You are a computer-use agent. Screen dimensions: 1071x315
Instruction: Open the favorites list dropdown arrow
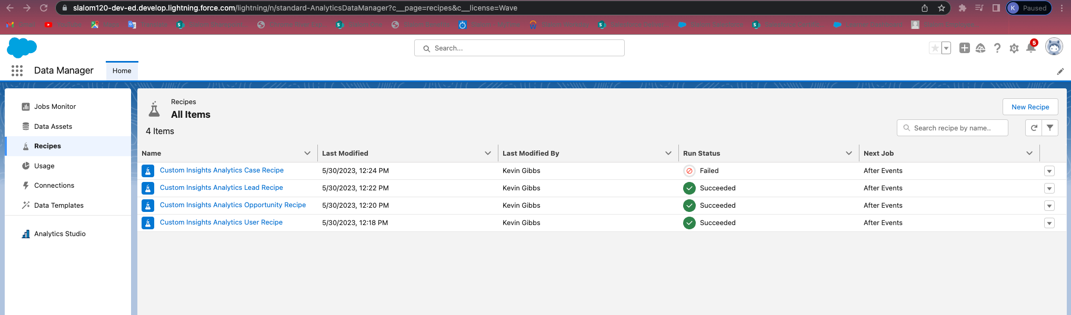tap(946, 48)
